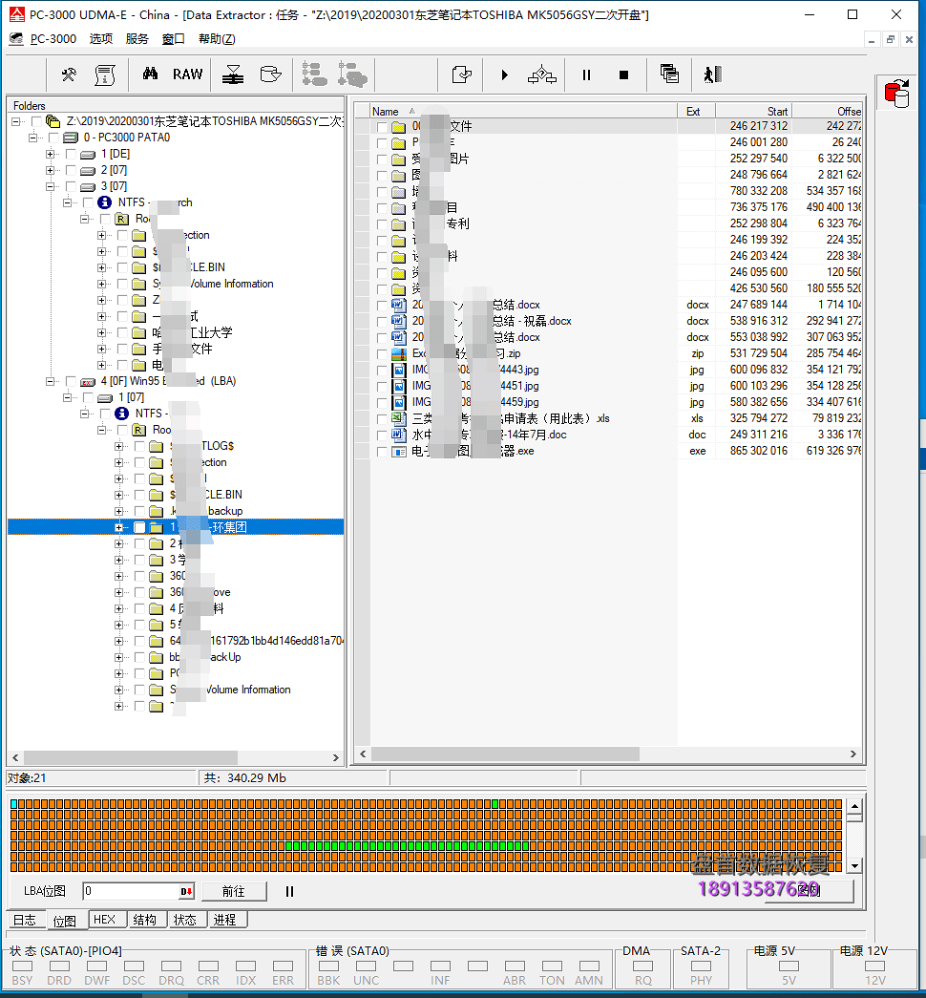Tick checkbox for the 4451.jpg file
Viewport: 926px width, 998px height.
[382, 387]
